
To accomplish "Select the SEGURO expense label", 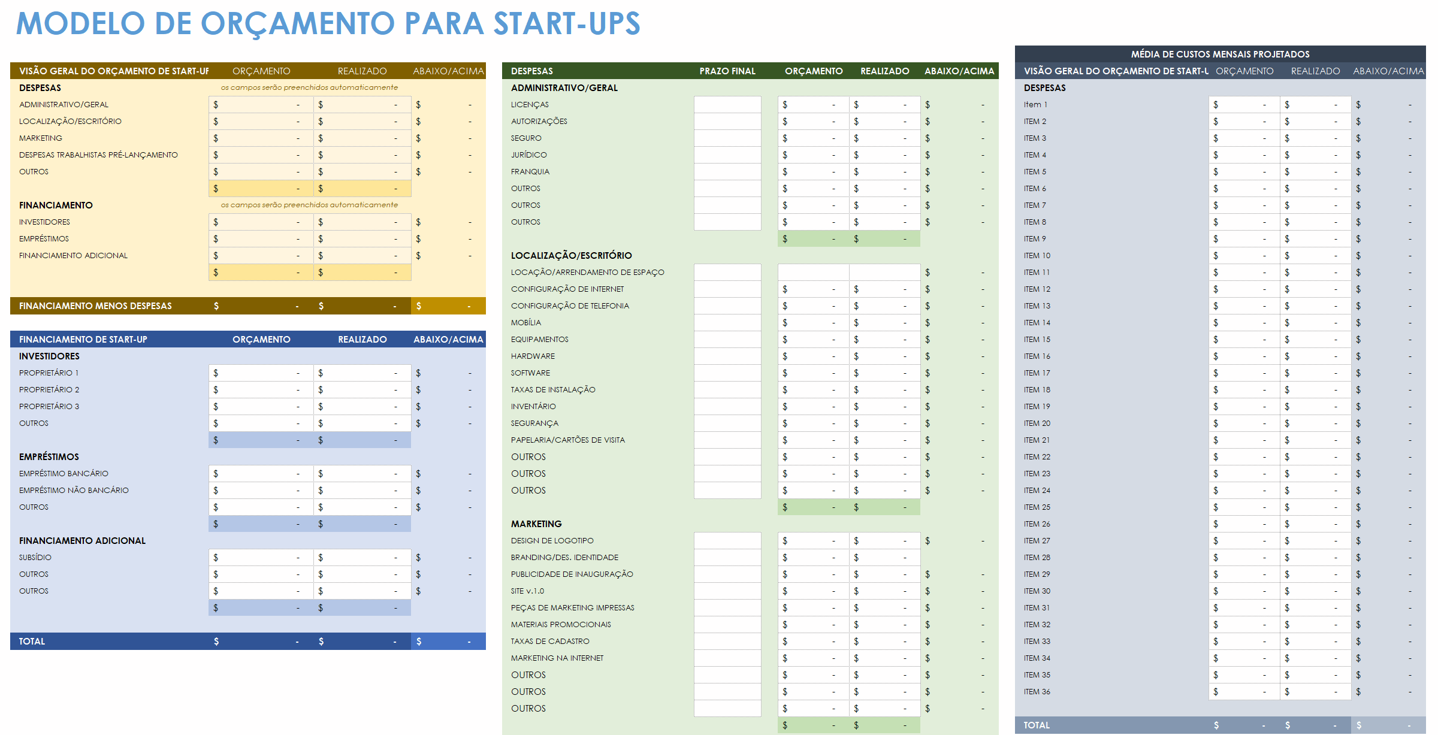I will click(x=526, y=138).
